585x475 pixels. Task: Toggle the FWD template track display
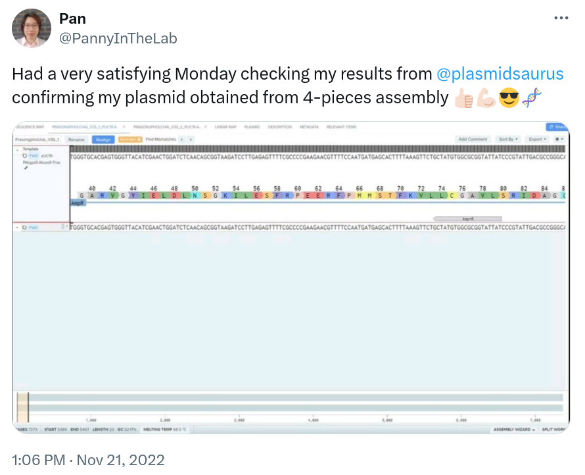coord(33,154)
